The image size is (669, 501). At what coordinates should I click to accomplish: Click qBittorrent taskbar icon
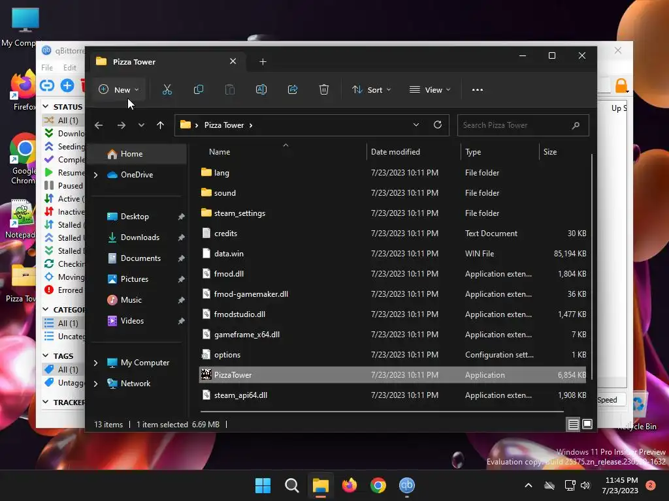406,485
